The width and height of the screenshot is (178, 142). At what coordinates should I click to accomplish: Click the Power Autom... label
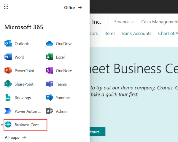point(28,111)
